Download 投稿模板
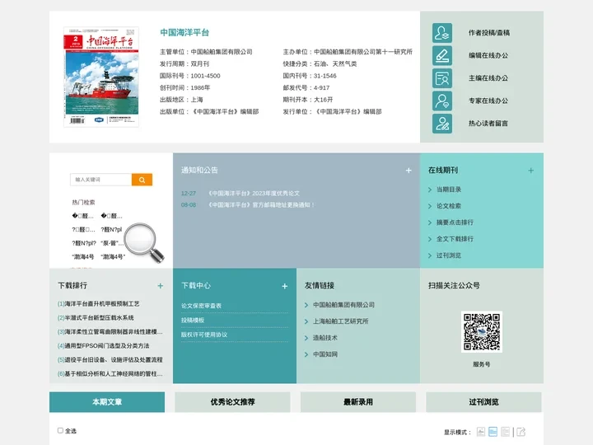Viewport: 593px width, 445px height. [193, 320]
